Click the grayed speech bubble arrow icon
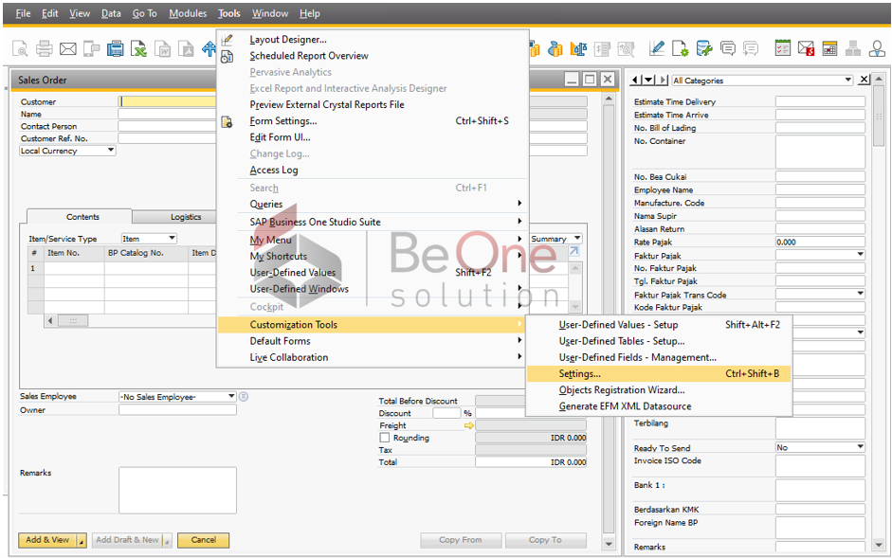 coord(751,49)
